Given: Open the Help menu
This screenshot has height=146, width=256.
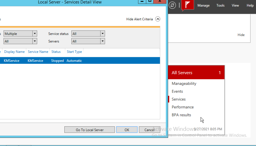Looking at the screenshot, I should (250, 5).
